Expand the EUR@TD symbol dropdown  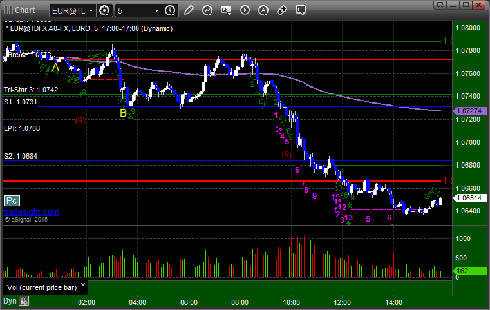point(91,11)
